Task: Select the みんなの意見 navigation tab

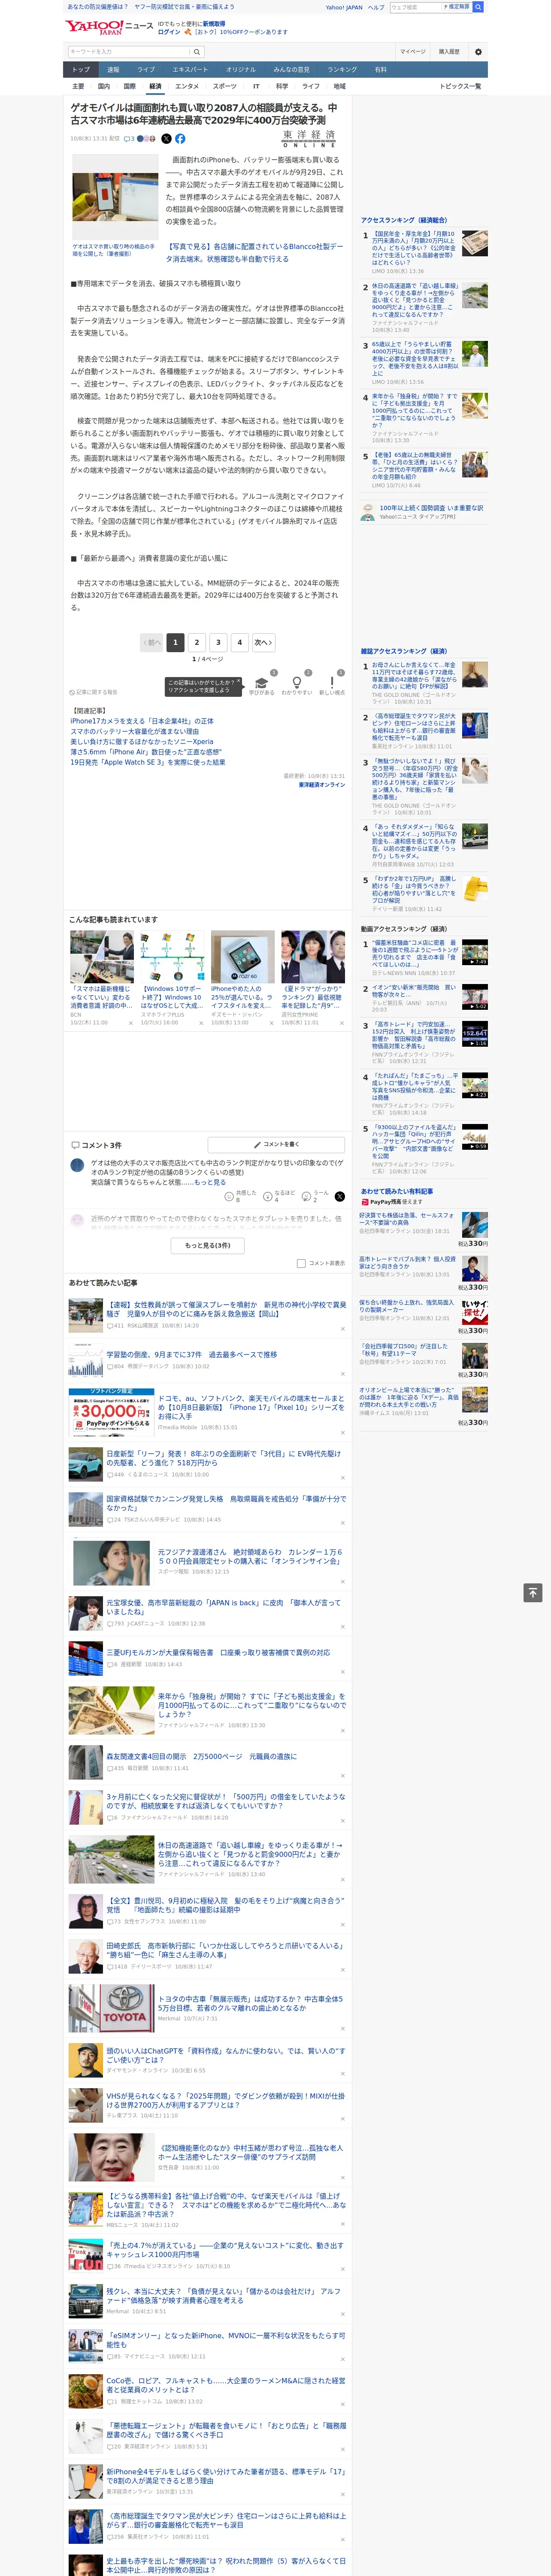Action: click(x=292, y=70)
